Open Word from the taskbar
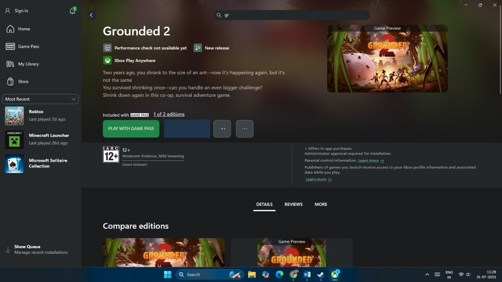Screen dimensions: 502x282 307,275
